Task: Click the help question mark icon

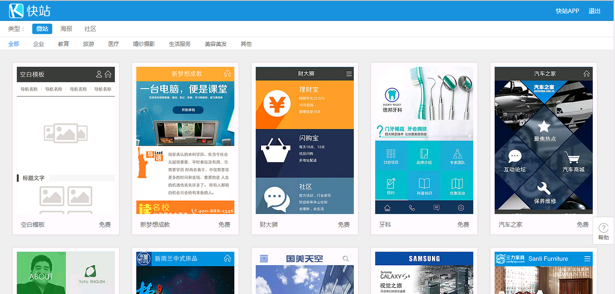Action: point(604,228)
